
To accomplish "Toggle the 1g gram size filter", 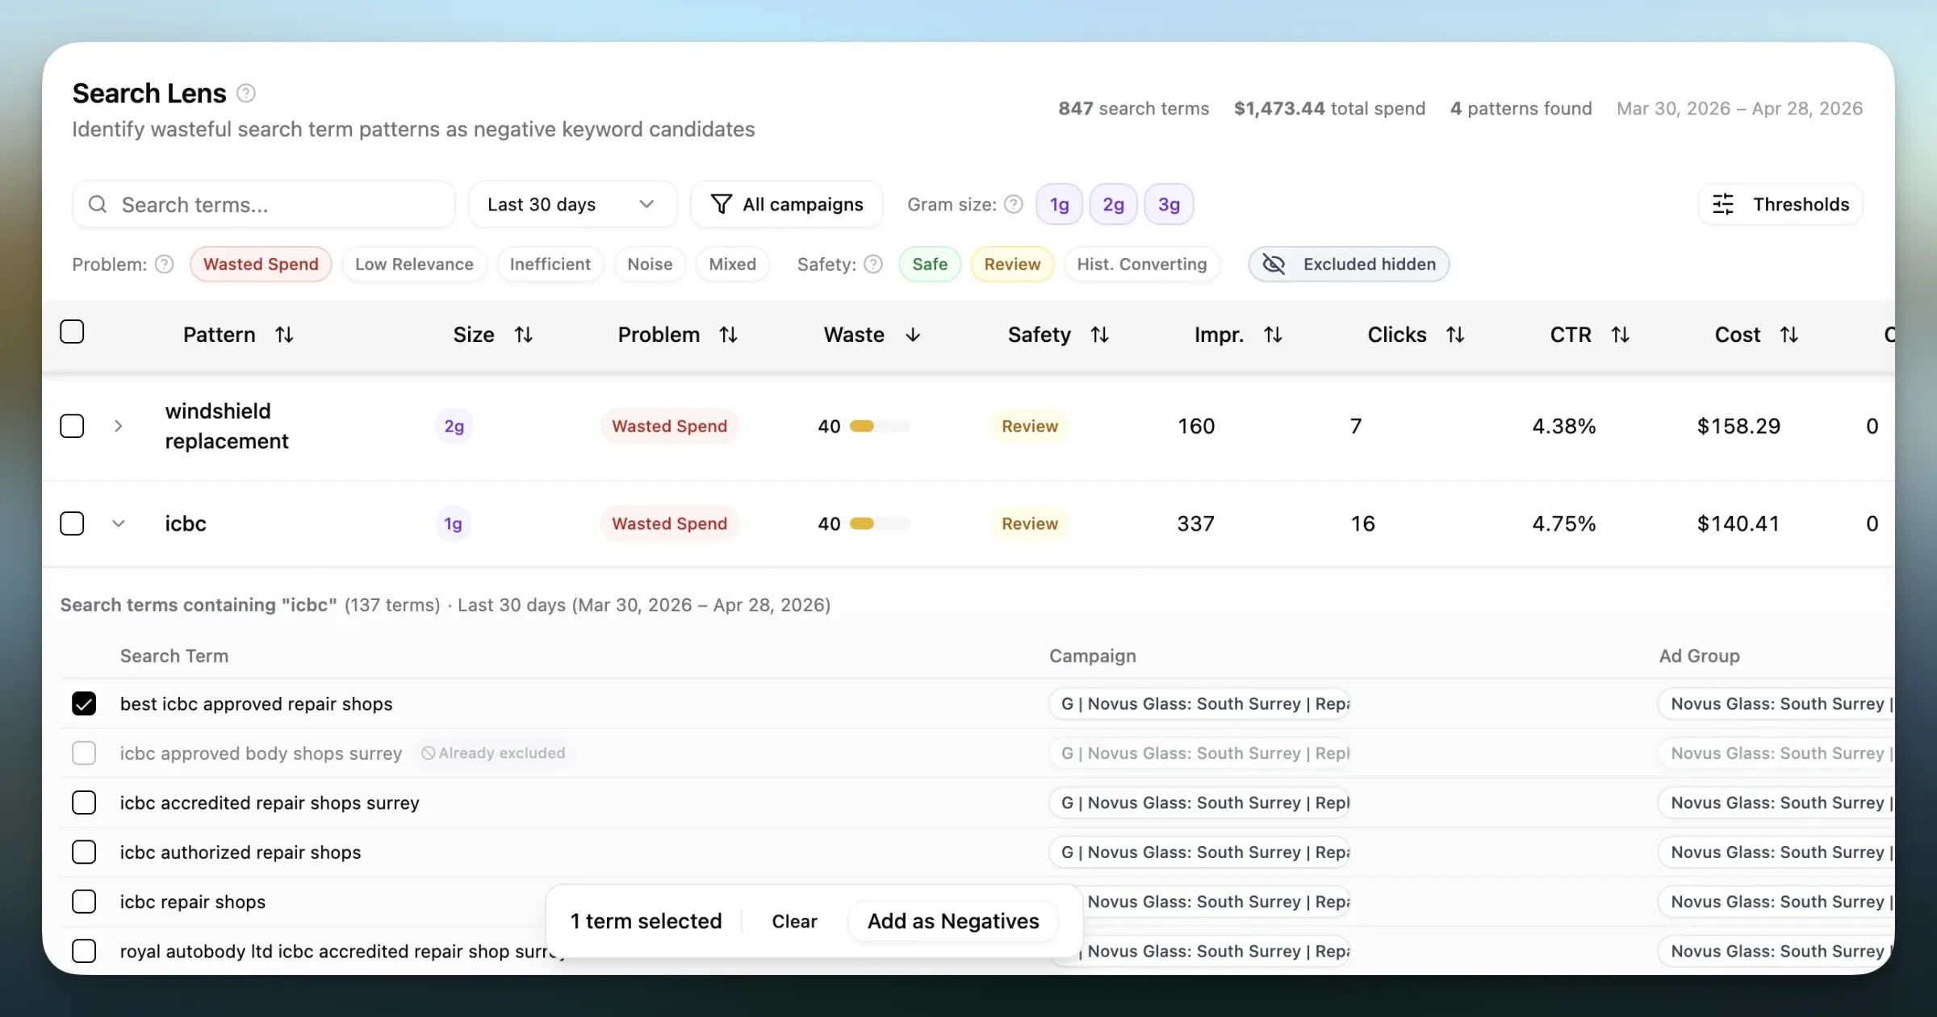I will click(1059, 204).
